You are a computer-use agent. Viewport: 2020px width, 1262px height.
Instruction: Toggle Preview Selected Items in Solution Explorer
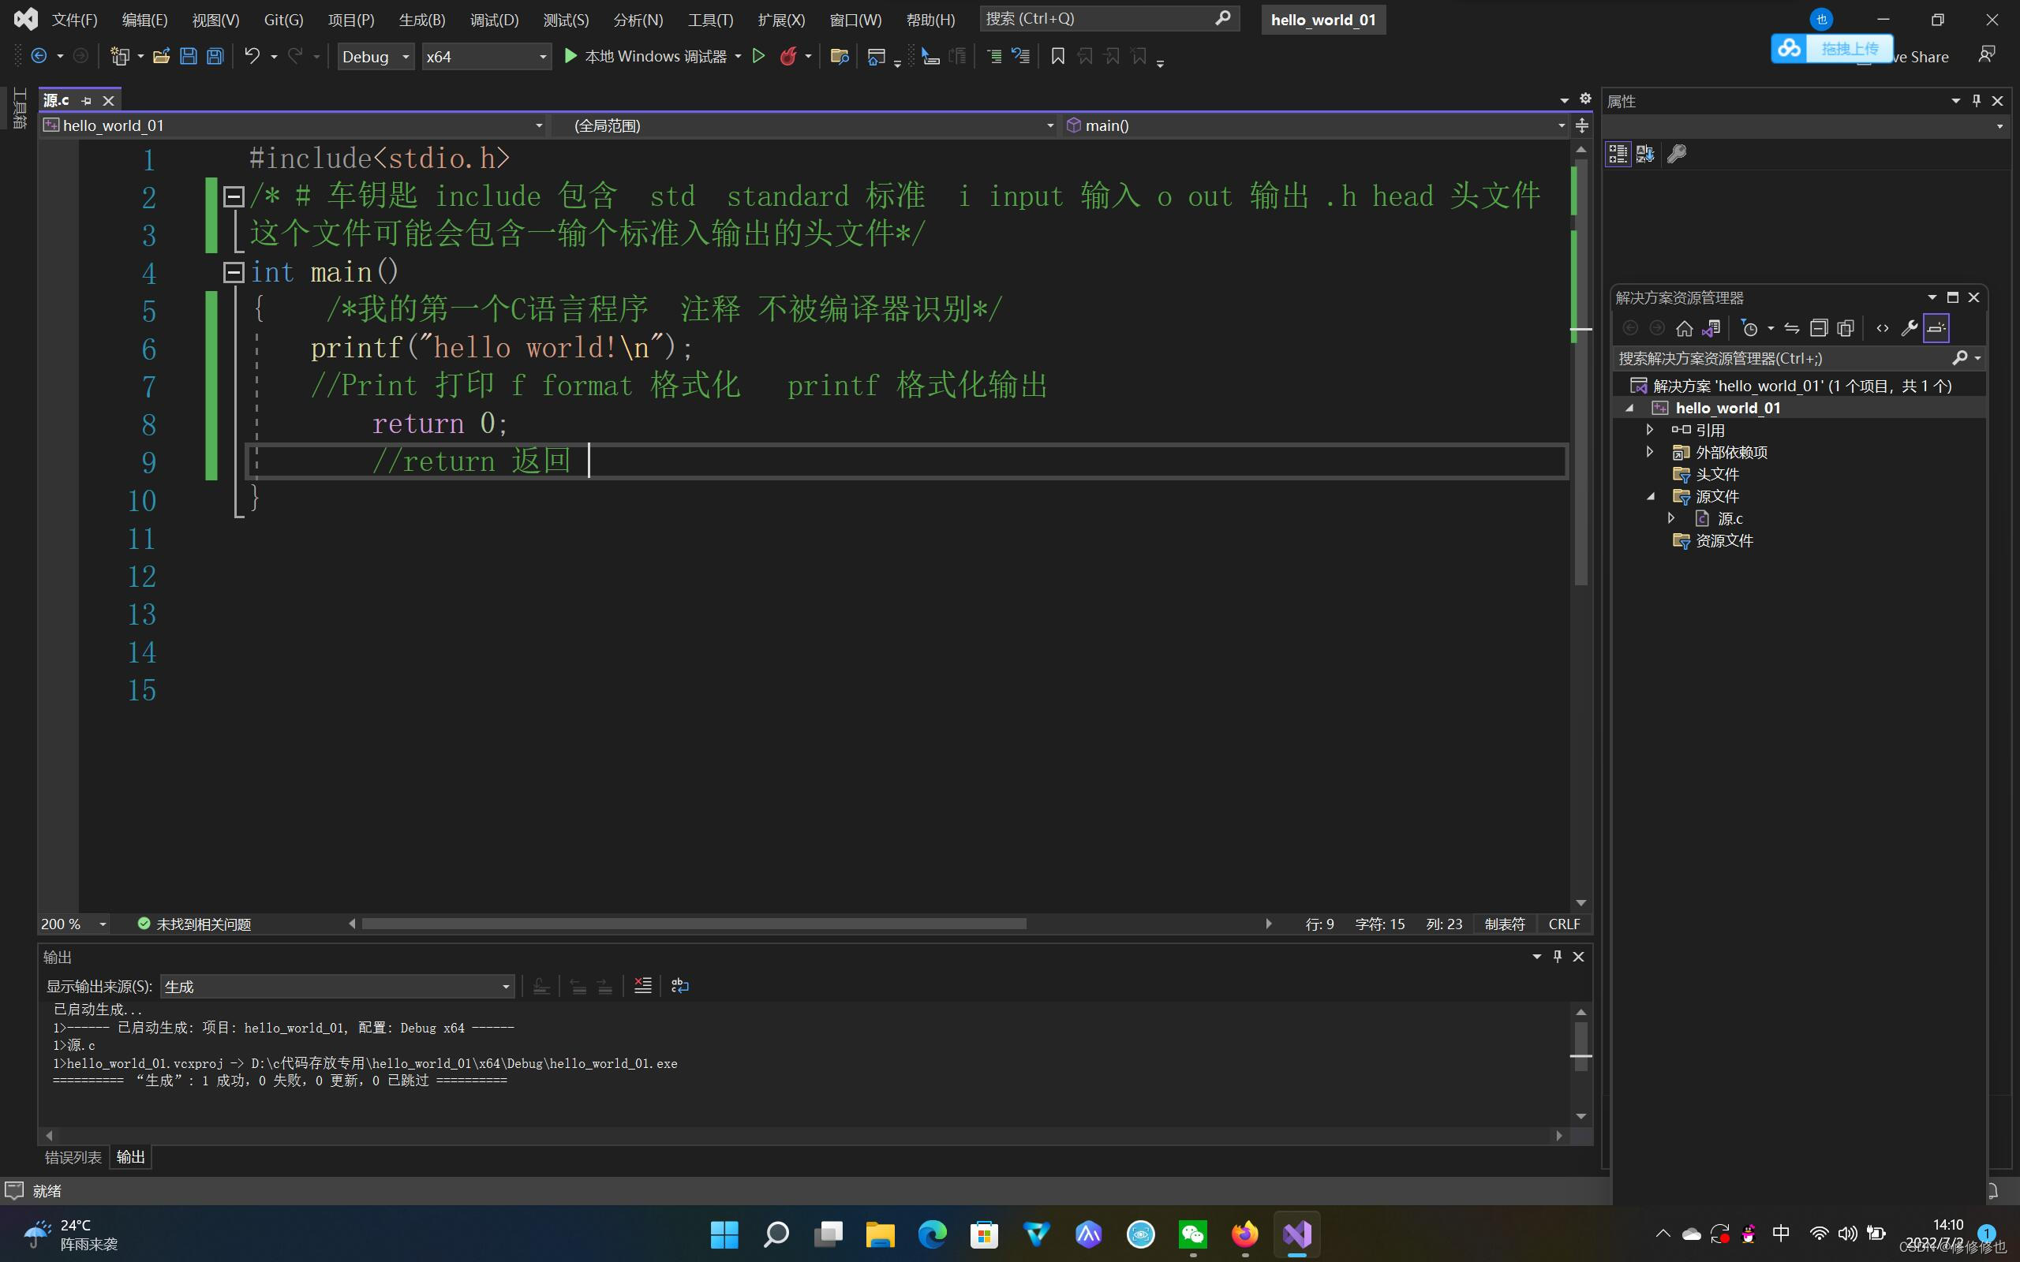[x=1936, y=327]
